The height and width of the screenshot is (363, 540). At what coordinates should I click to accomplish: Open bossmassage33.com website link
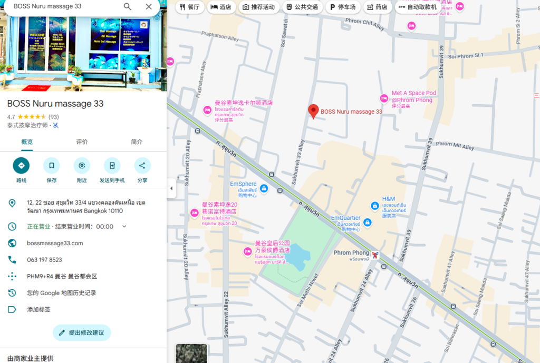pos(55,243)
